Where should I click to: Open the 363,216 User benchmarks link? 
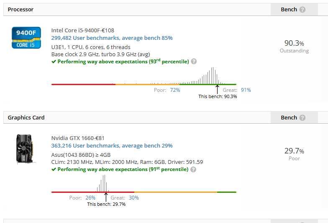(x=112, y=146)
